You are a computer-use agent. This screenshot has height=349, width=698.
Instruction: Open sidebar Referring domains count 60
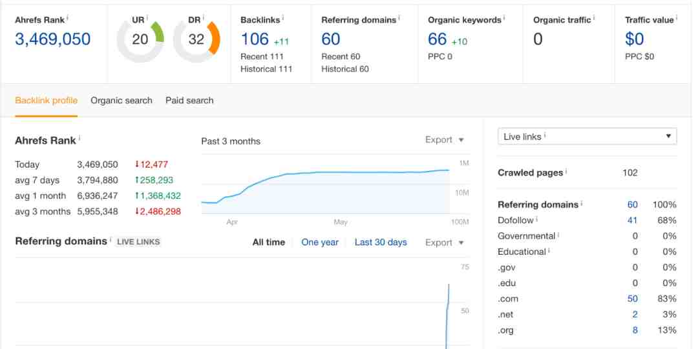(x=633, y=204)
